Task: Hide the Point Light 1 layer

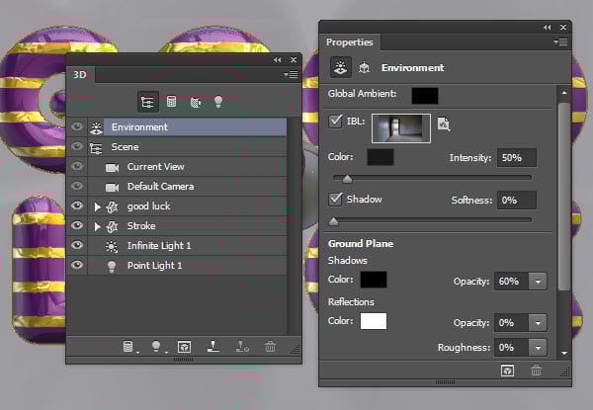Action: point(77,266)
